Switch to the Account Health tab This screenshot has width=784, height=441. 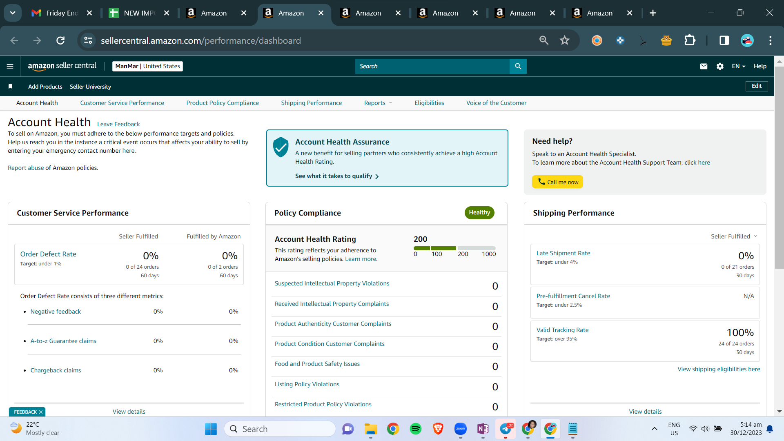pos(37,103)
